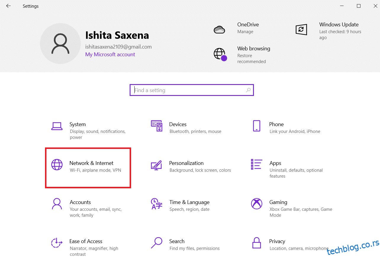Click 'Background, lock screen, colors' description

[x=200, y=170]
